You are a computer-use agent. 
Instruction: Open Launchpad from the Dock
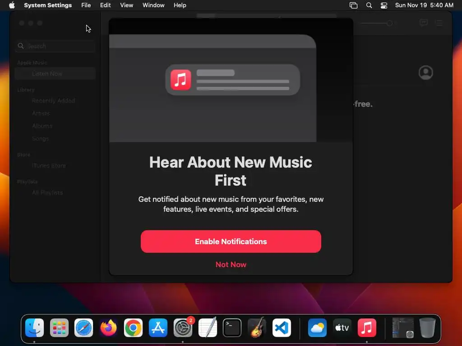click(59, 328)
